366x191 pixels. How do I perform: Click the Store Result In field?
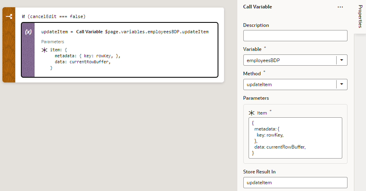click(x=295, y=183)
